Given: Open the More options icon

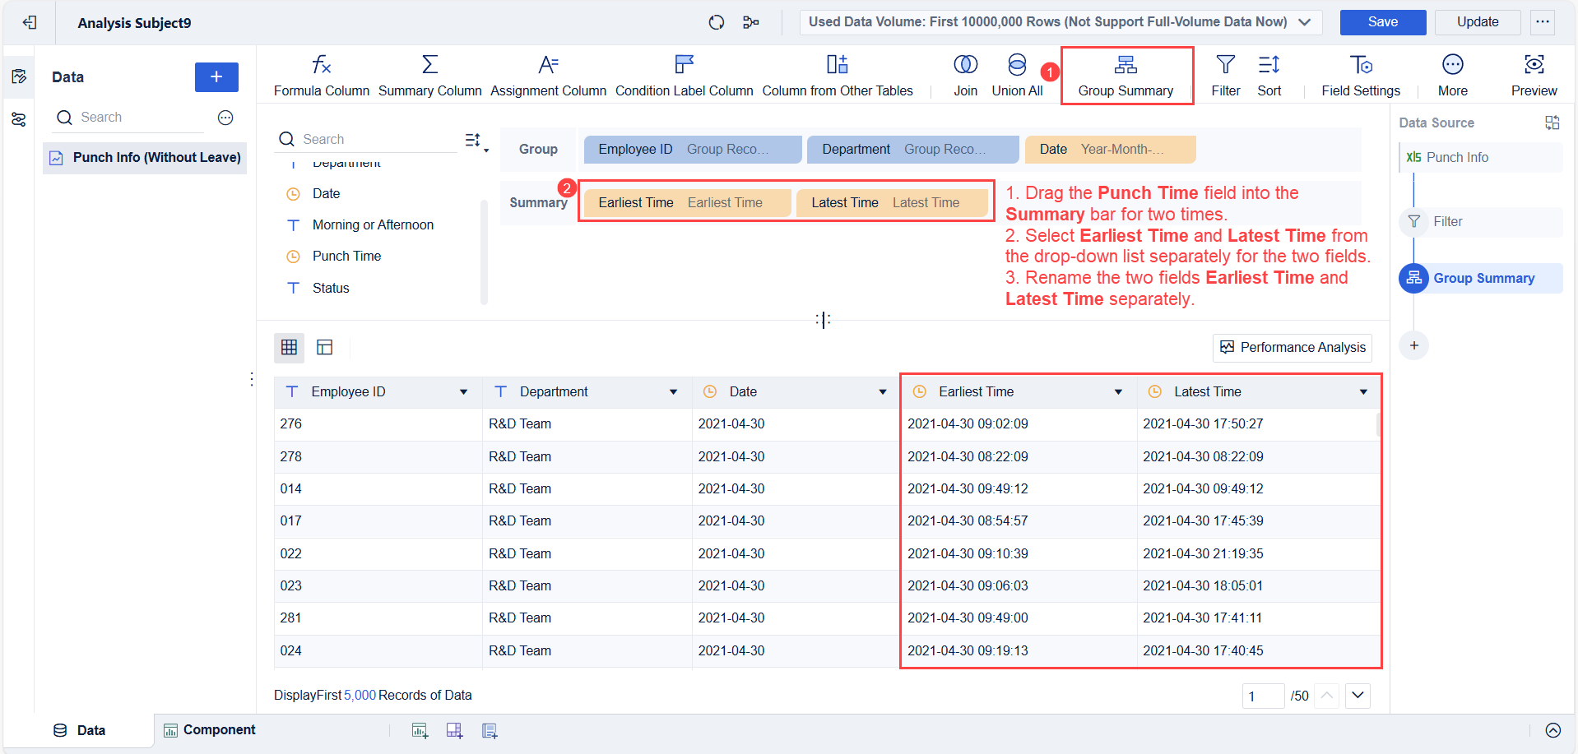Looking at the screenshot, I should coord(1452,74).
